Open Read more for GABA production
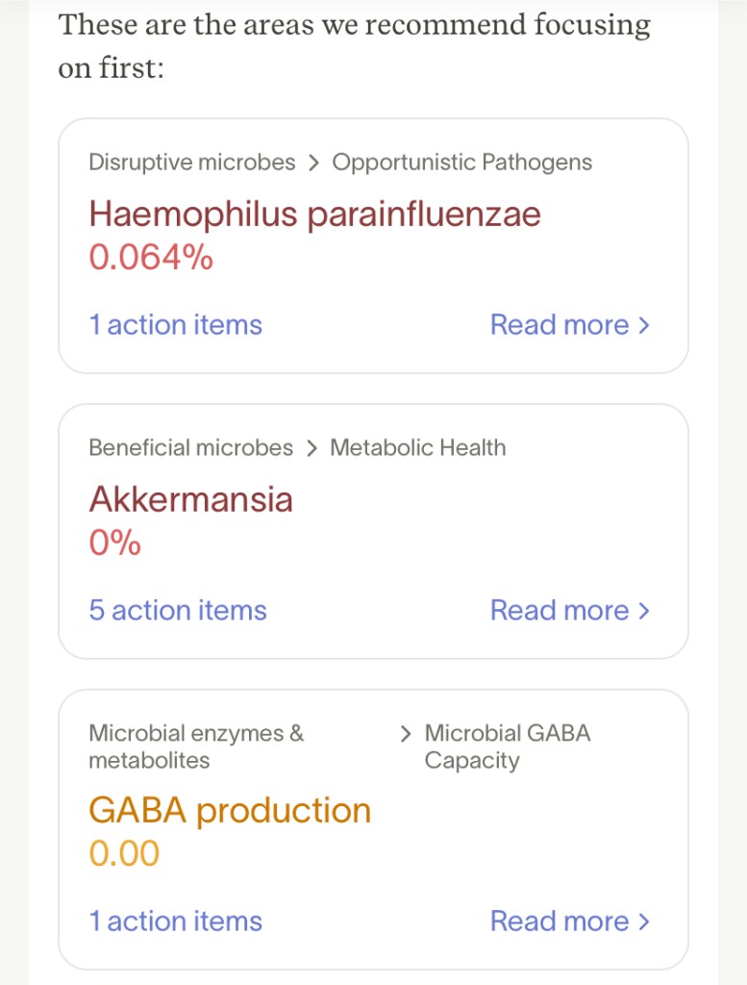 coord(569,922)
